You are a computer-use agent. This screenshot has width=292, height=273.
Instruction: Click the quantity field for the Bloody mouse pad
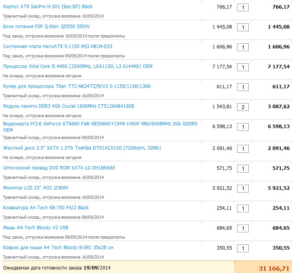243,248
